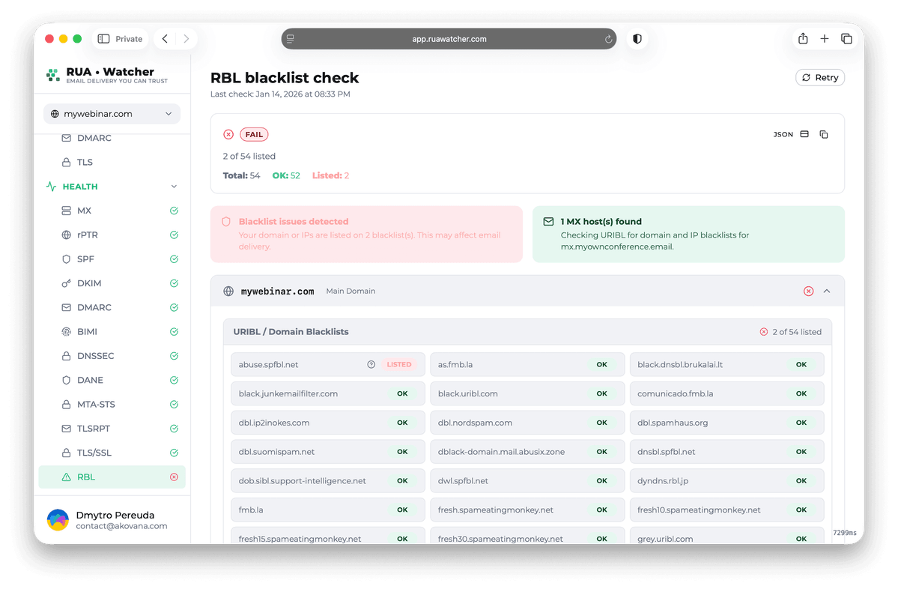Open the JSON table view icon

pos(804,133)
